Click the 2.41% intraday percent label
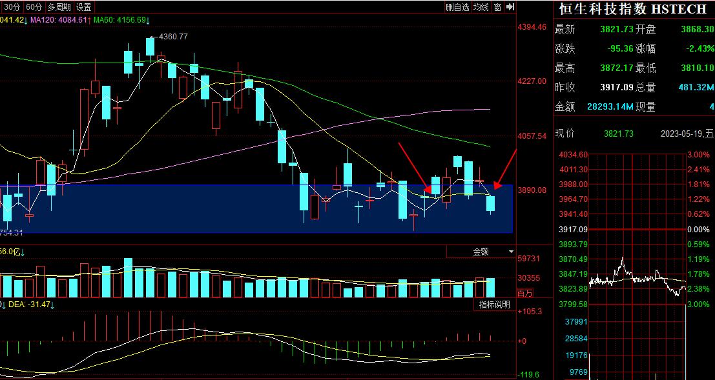Viewport: 715px width, 380px height. [x=699, y=170]
